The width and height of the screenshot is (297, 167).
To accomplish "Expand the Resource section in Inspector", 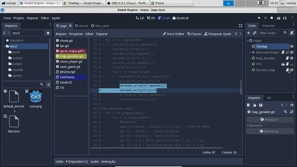I will click(x=247, y=125).
